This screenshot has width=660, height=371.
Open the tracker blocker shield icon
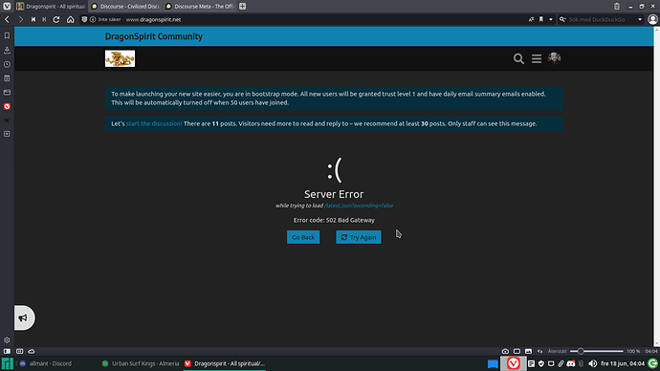point(84,19)
